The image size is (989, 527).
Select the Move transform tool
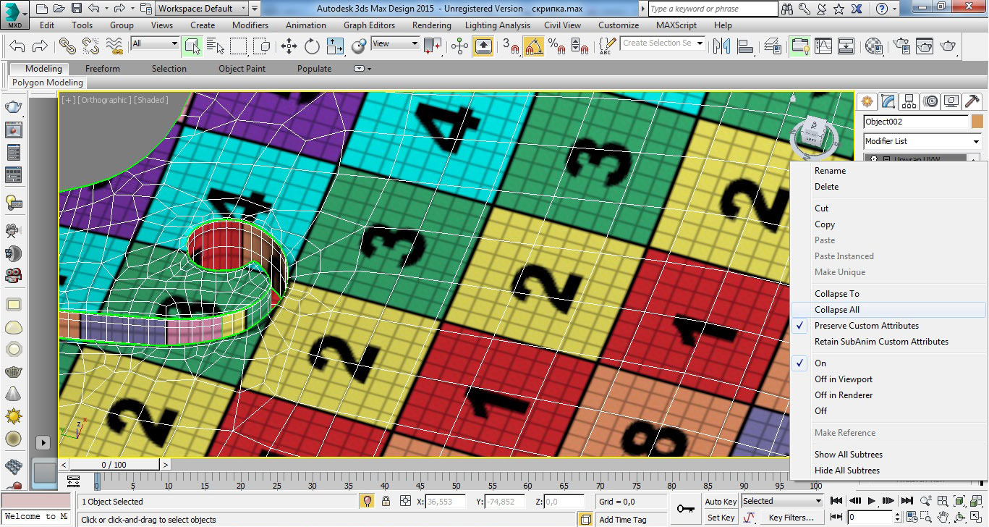(289, 46)
